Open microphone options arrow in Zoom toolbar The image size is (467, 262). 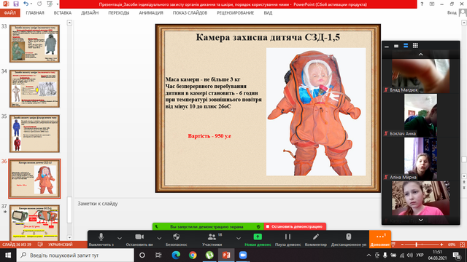[x=120, y=238]
